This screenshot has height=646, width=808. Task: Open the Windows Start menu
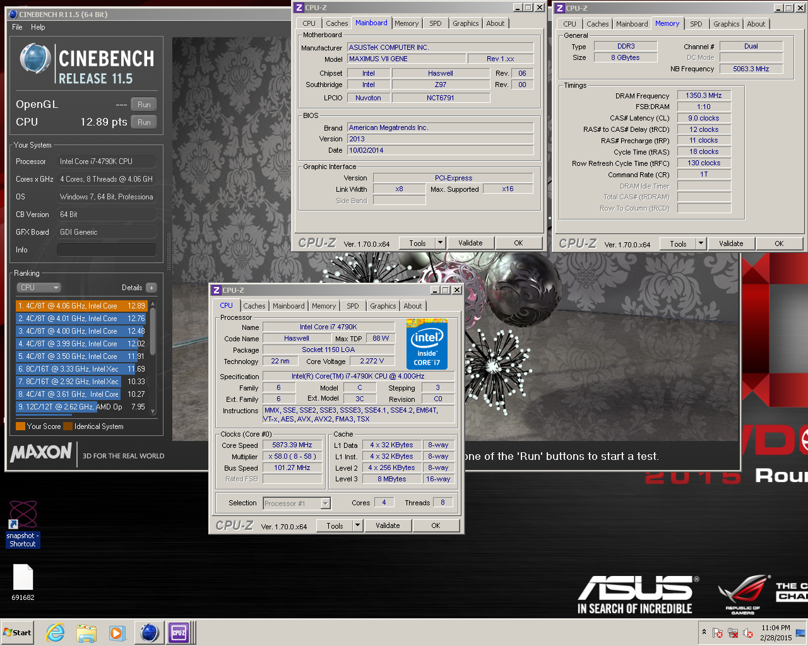(17, 633)
